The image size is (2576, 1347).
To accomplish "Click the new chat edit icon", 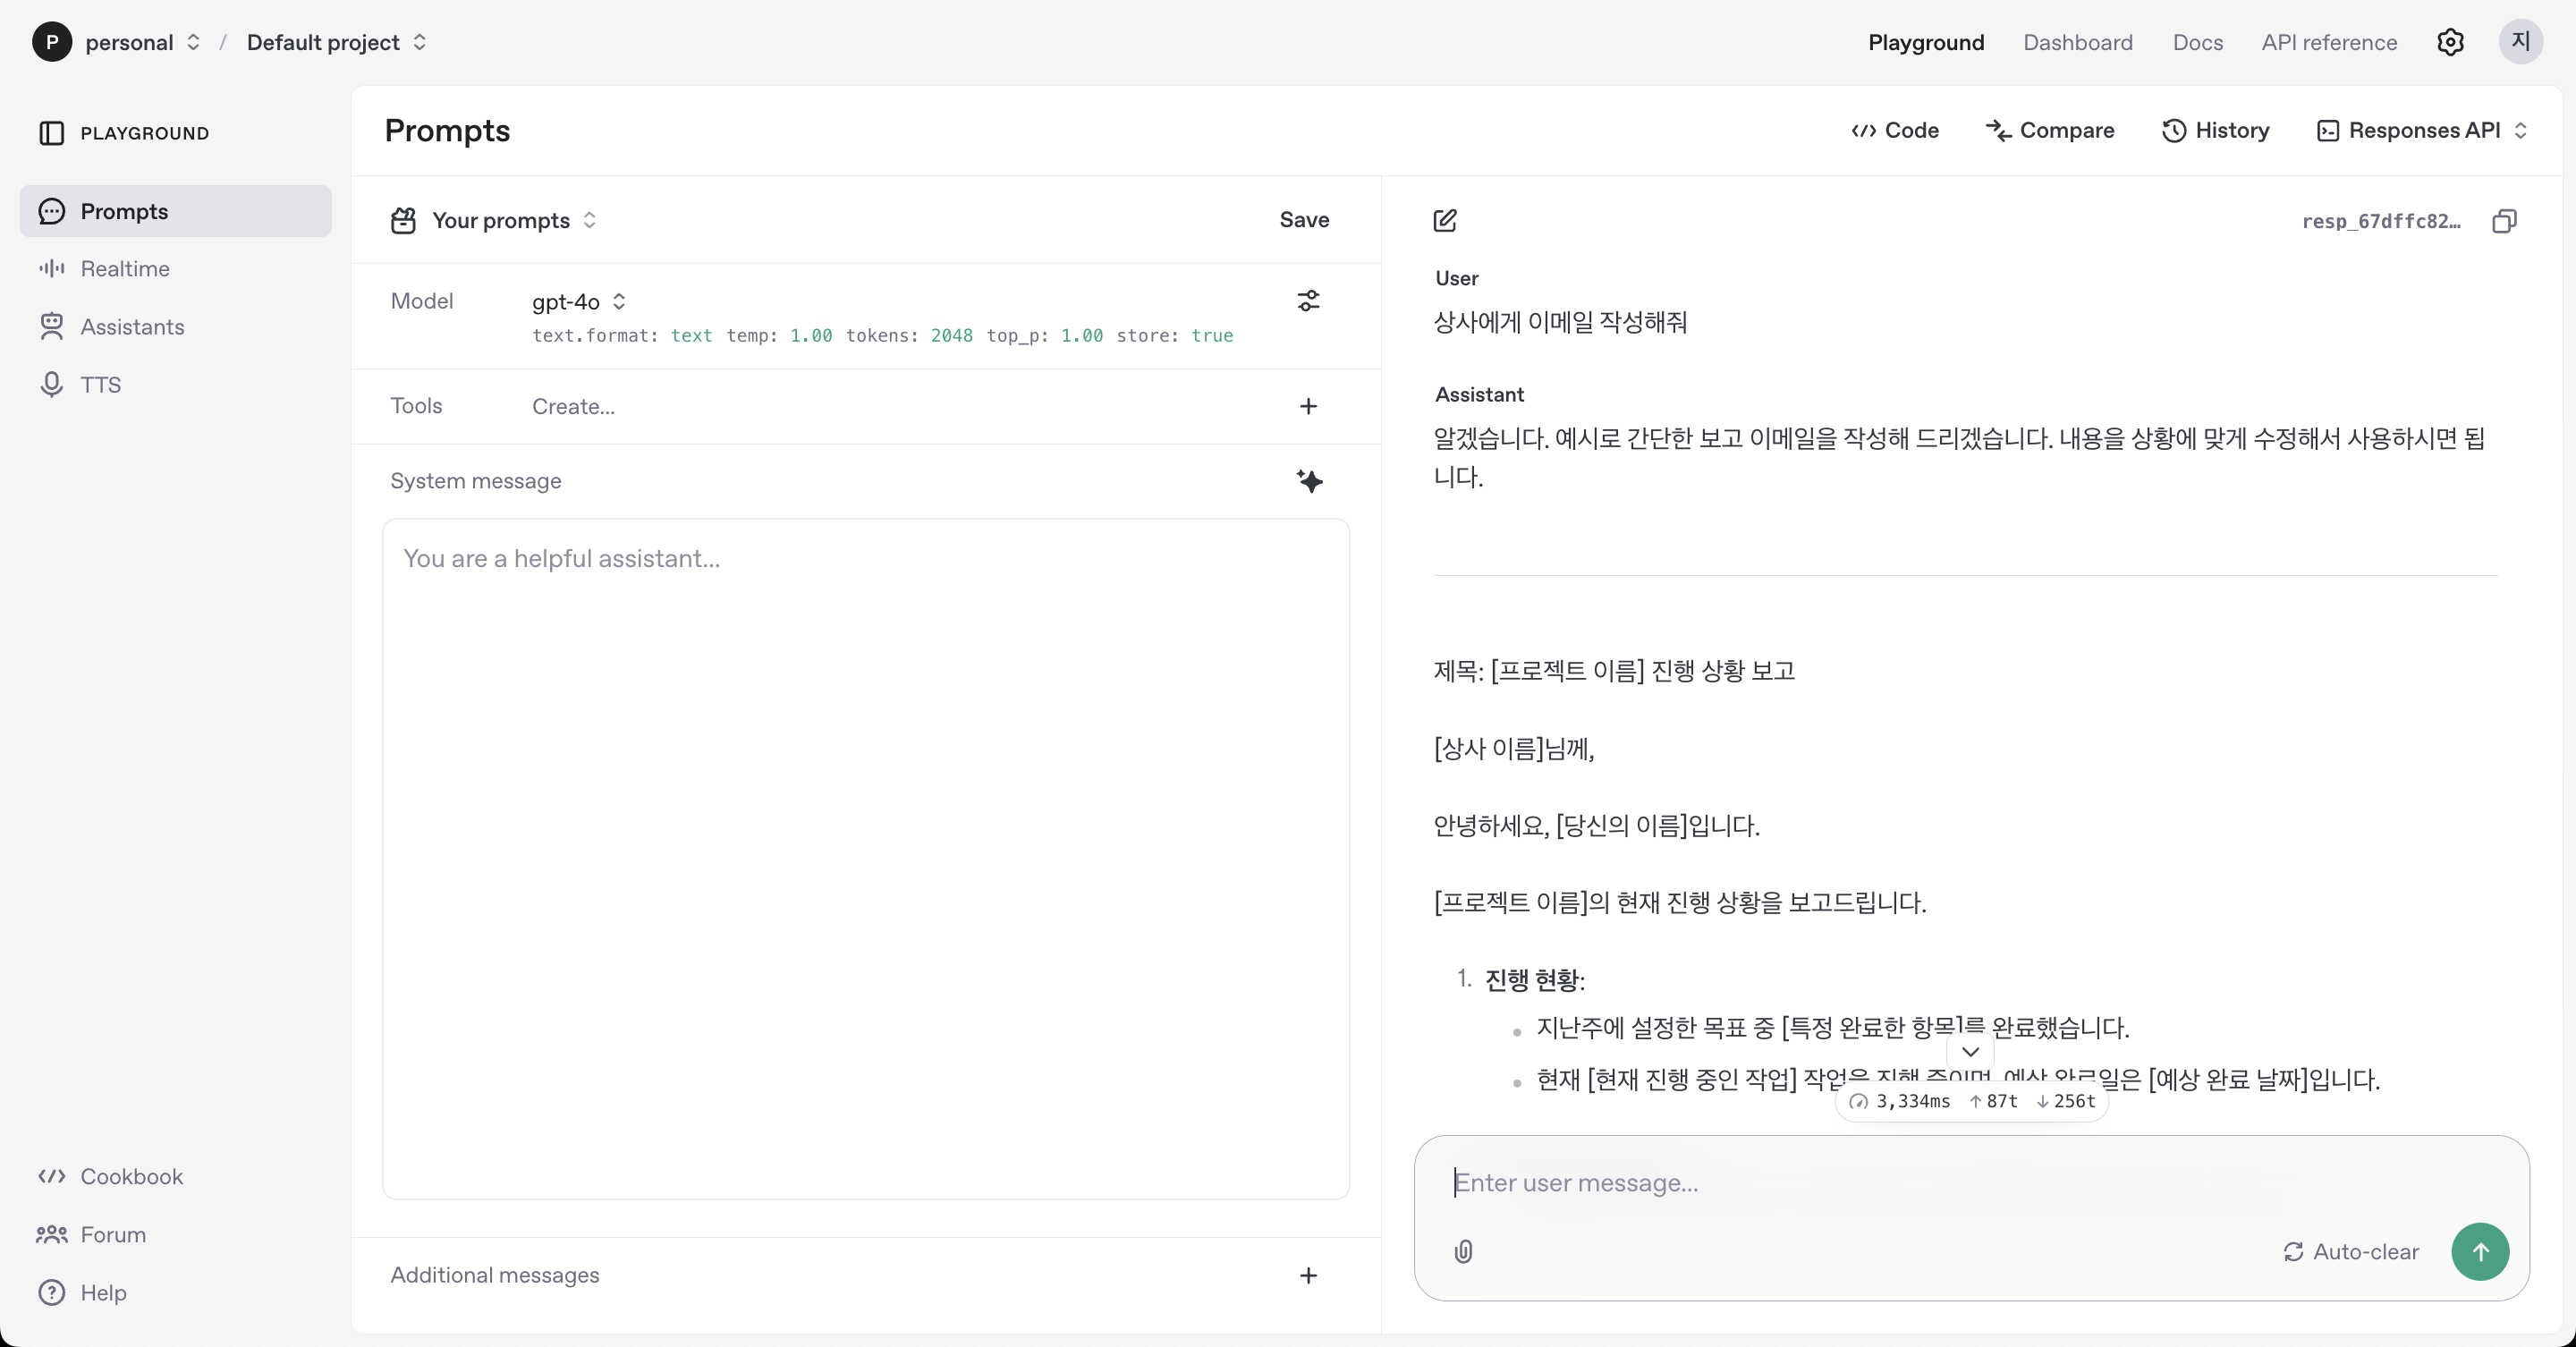I will coord(1445,220).
